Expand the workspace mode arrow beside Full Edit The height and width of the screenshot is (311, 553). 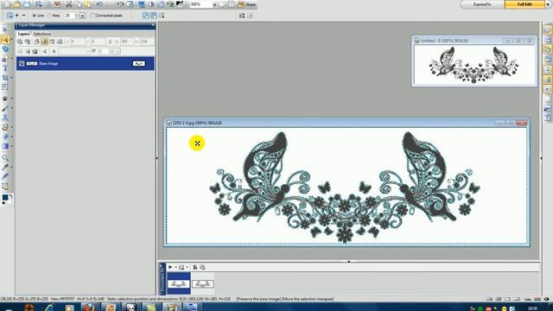coord(548,4)
